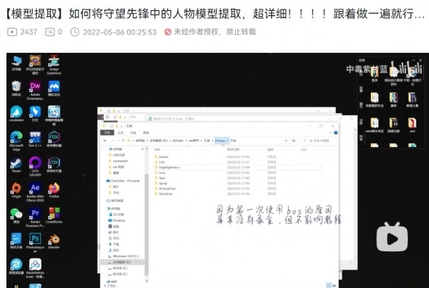Screen dimensions: 429x288
Task: Switch Explorer to large icons view toggle
Action: (x=334, y=286)
